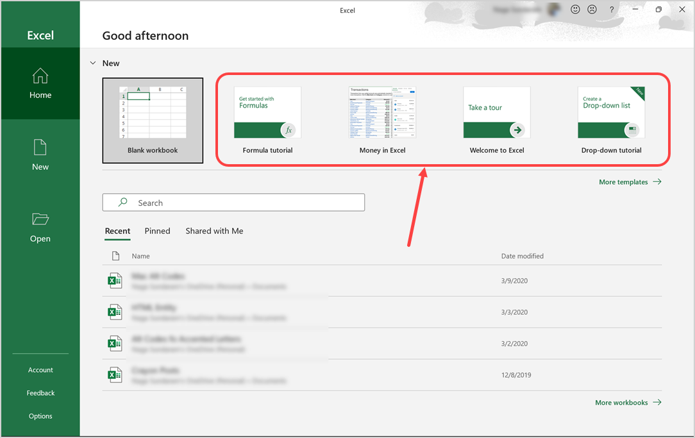Click the Excel file icon dated 12/8/2019
Screen dimensions: 695x438
[x=115, y=375]
